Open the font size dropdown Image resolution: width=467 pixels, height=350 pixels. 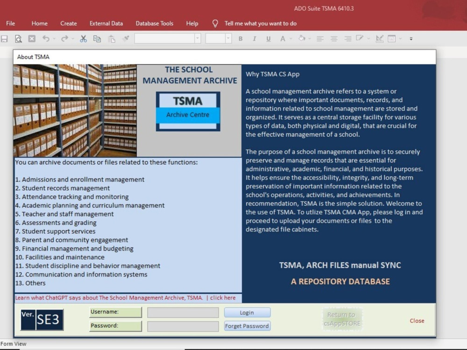coord(228,38)
